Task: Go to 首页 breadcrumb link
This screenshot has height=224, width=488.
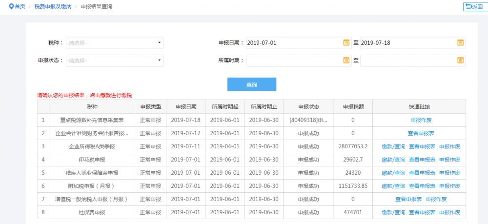Action: click(x=20, y=6)
